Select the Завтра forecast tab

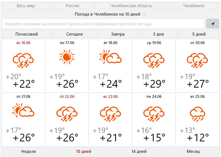click(118, 34)
